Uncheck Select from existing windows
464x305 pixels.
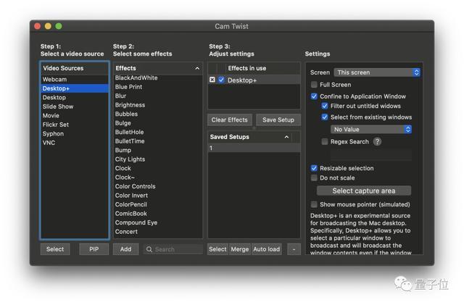[x=325, y=117]
